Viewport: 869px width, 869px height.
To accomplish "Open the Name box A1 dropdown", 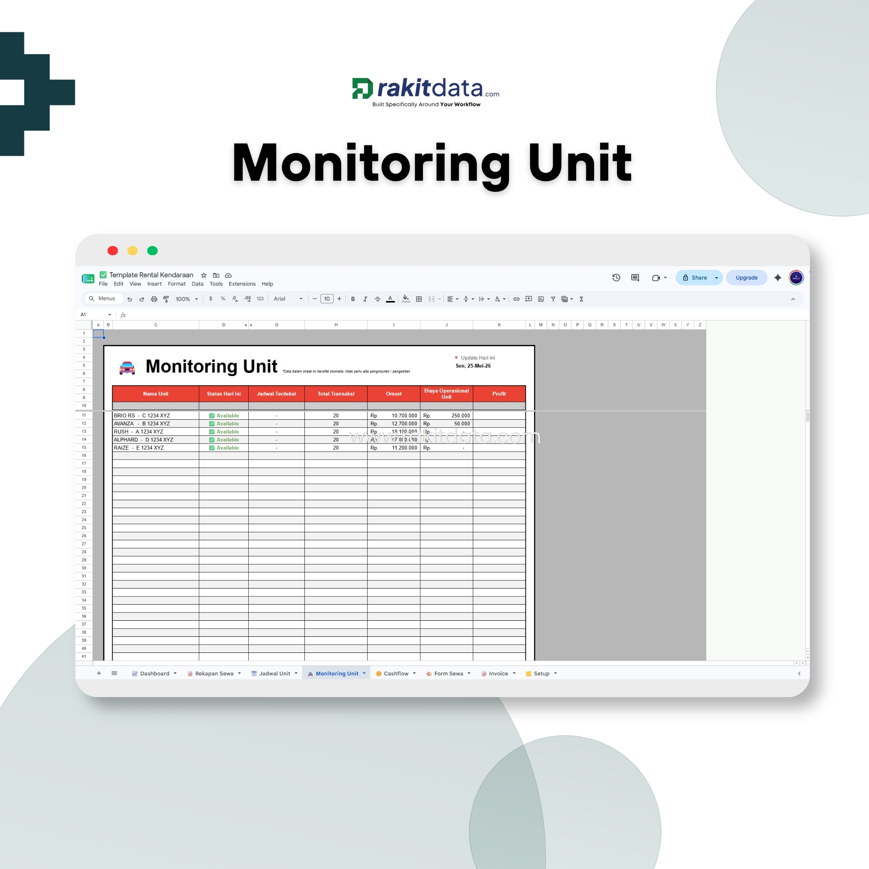I will [109, 315].
